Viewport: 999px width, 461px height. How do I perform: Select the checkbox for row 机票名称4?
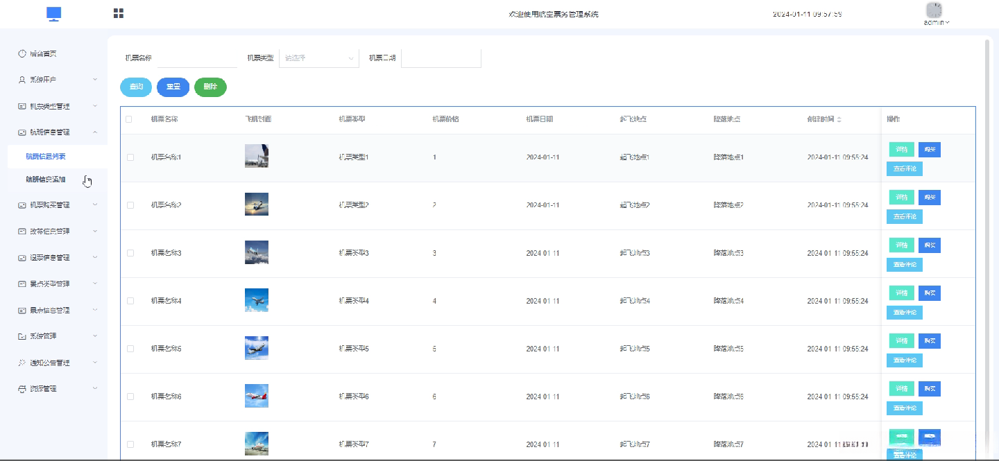pos(130,301)
